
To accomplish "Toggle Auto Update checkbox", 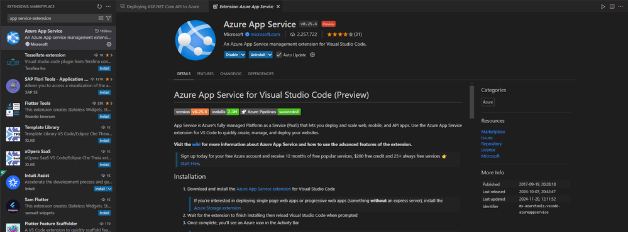I will point(278,55).
